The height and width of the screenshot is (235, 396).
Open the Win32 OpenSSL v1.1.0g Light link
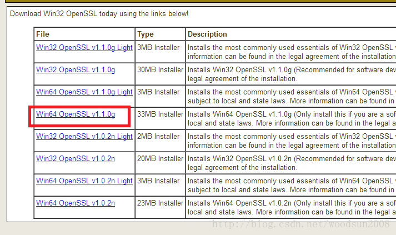coord(84,48)
